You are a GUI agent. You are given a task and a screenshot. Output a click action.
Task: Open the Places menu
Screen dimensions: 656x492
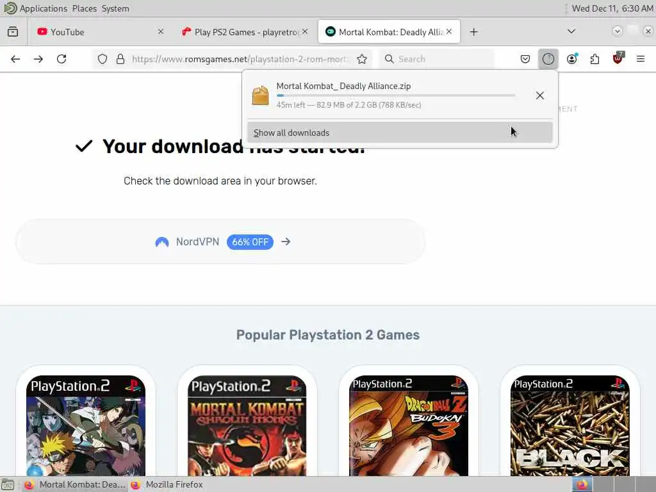(x=84, y=8)
